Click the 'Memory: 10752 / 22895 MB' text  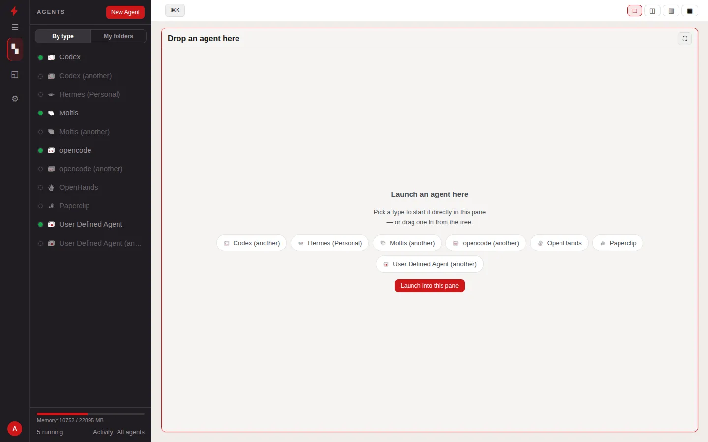click(x=70, y=421)
